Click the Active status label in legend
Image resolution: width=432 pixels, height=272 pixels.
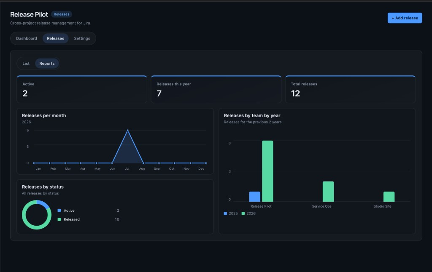[69, 211]
